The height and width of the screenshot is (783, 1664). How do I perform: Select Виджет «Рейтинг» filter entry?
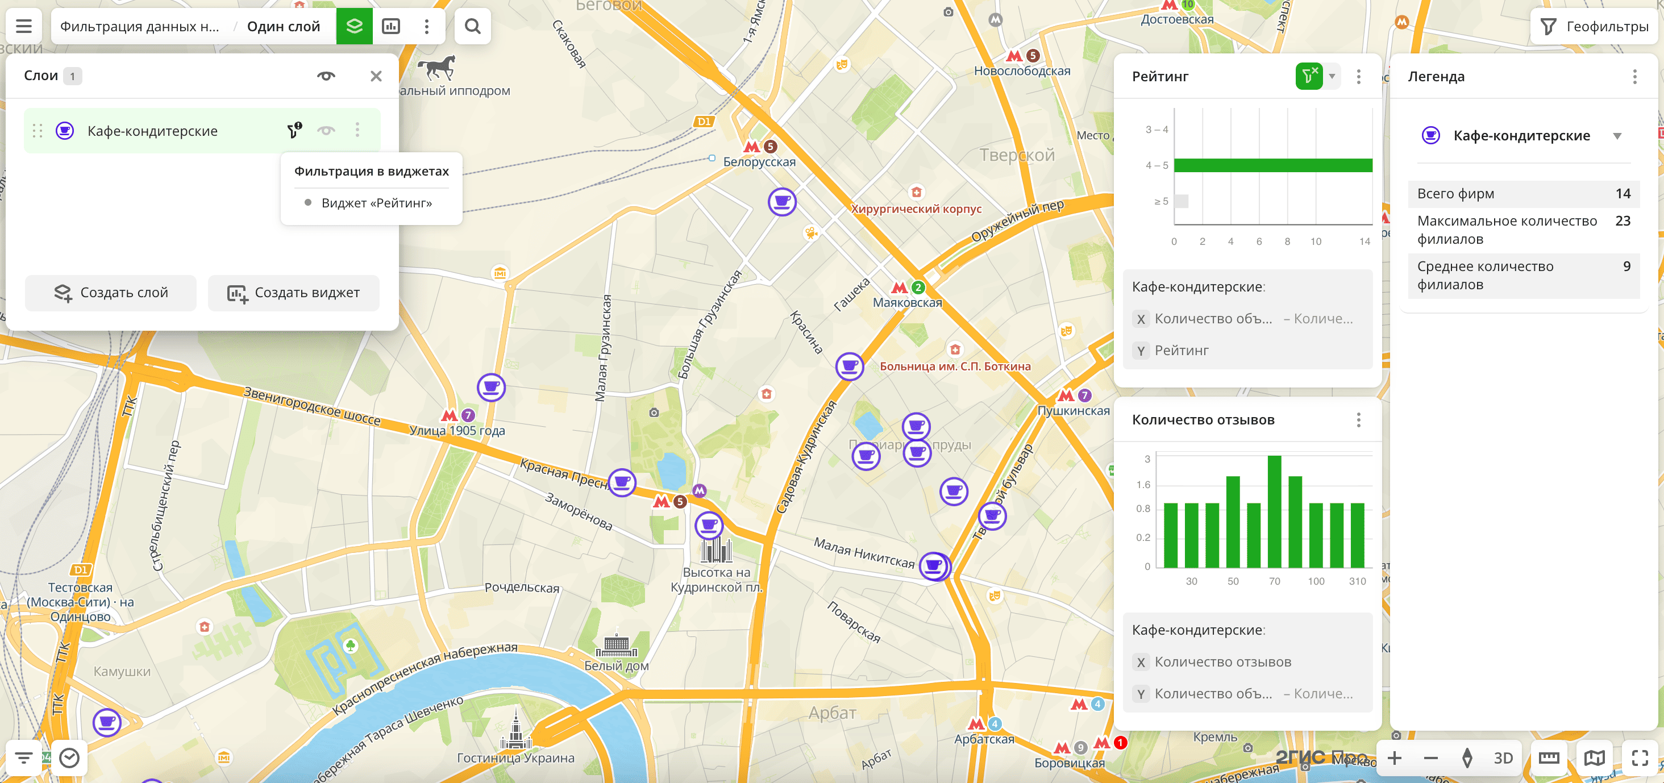pos(376,203)
